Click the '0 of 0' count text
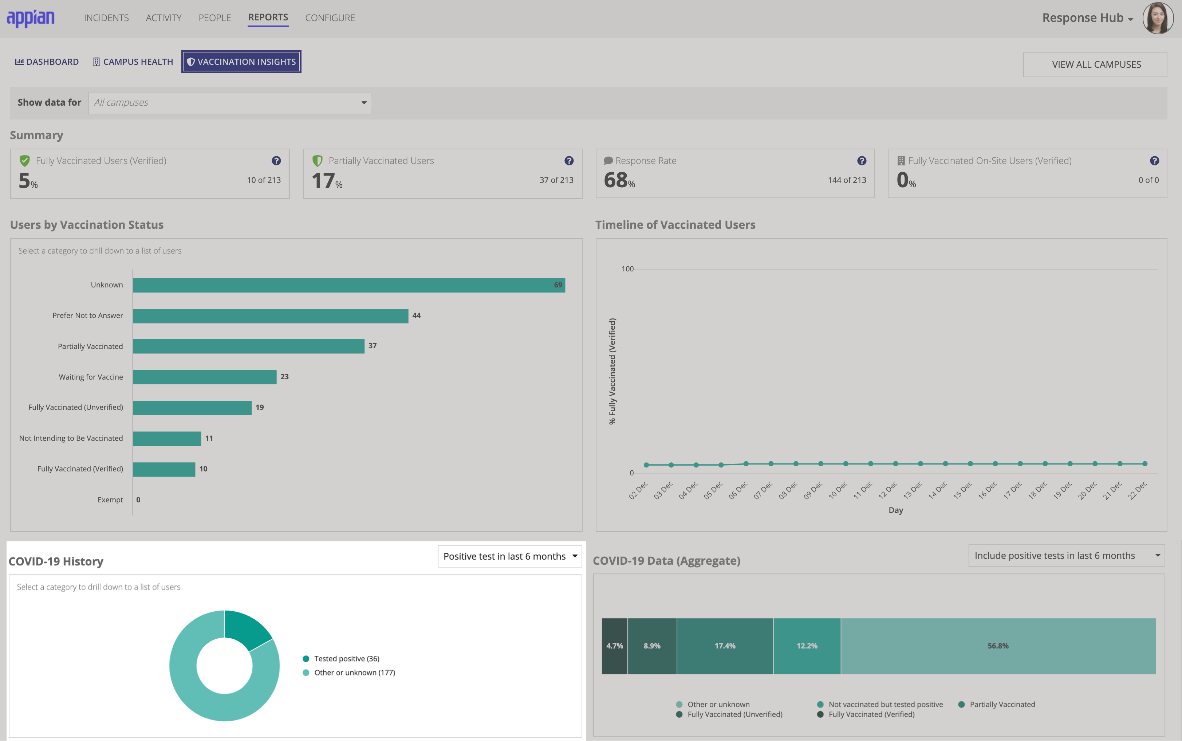This screenshot has width=1182, height=741. 1149,180
